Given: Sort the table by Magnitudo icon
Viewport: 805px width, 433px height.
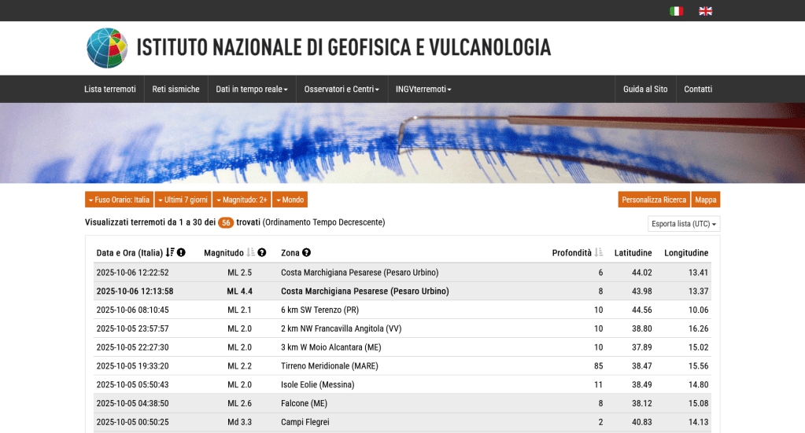Looking at the screenshot, I should tap(251, 252).
